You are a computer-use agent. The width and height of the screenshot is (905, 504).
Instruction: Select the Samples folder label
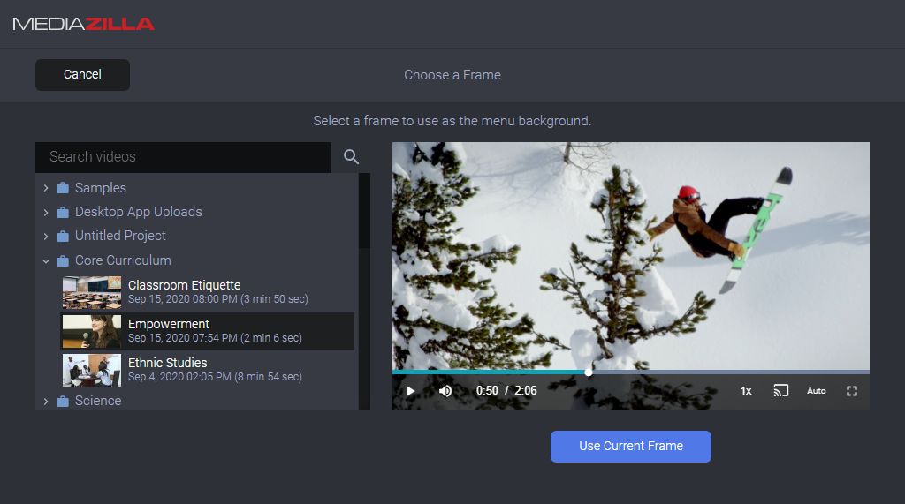[101, 188]
